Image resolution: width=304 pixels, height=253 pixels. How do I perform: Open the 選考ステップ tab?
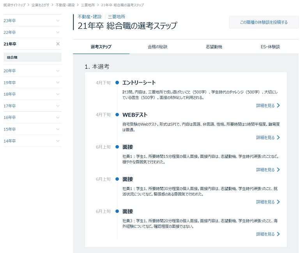(101, 47)
